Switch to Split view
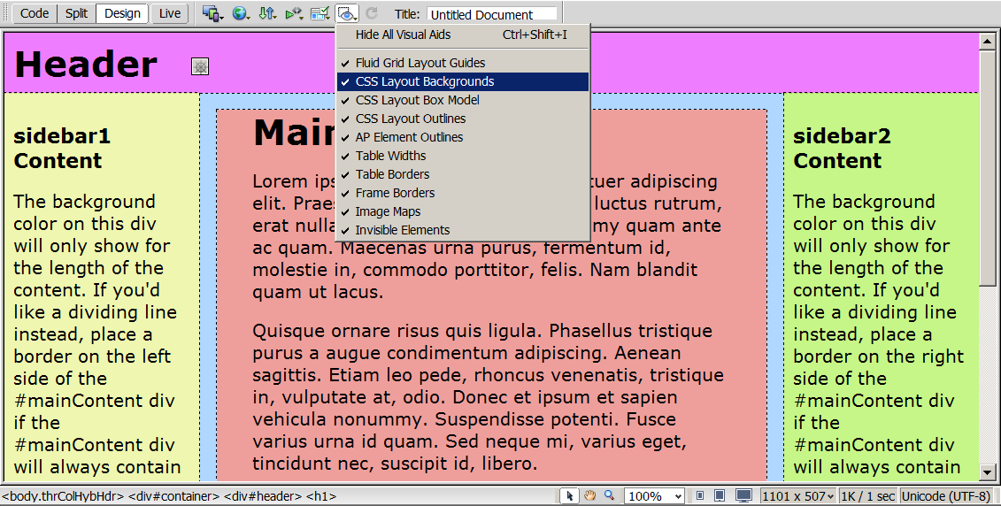1001x506 pixels. 76,13
